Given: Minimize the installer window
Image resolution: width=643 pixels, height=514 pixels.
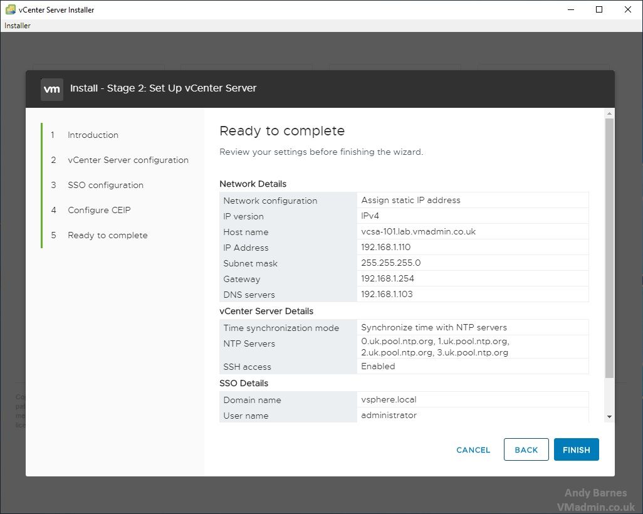Looking at the screenshot, I should (570, 9).
